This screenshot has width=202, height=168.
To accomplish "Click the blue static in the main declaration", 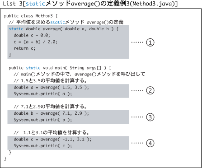I will [x=33, y=68].
